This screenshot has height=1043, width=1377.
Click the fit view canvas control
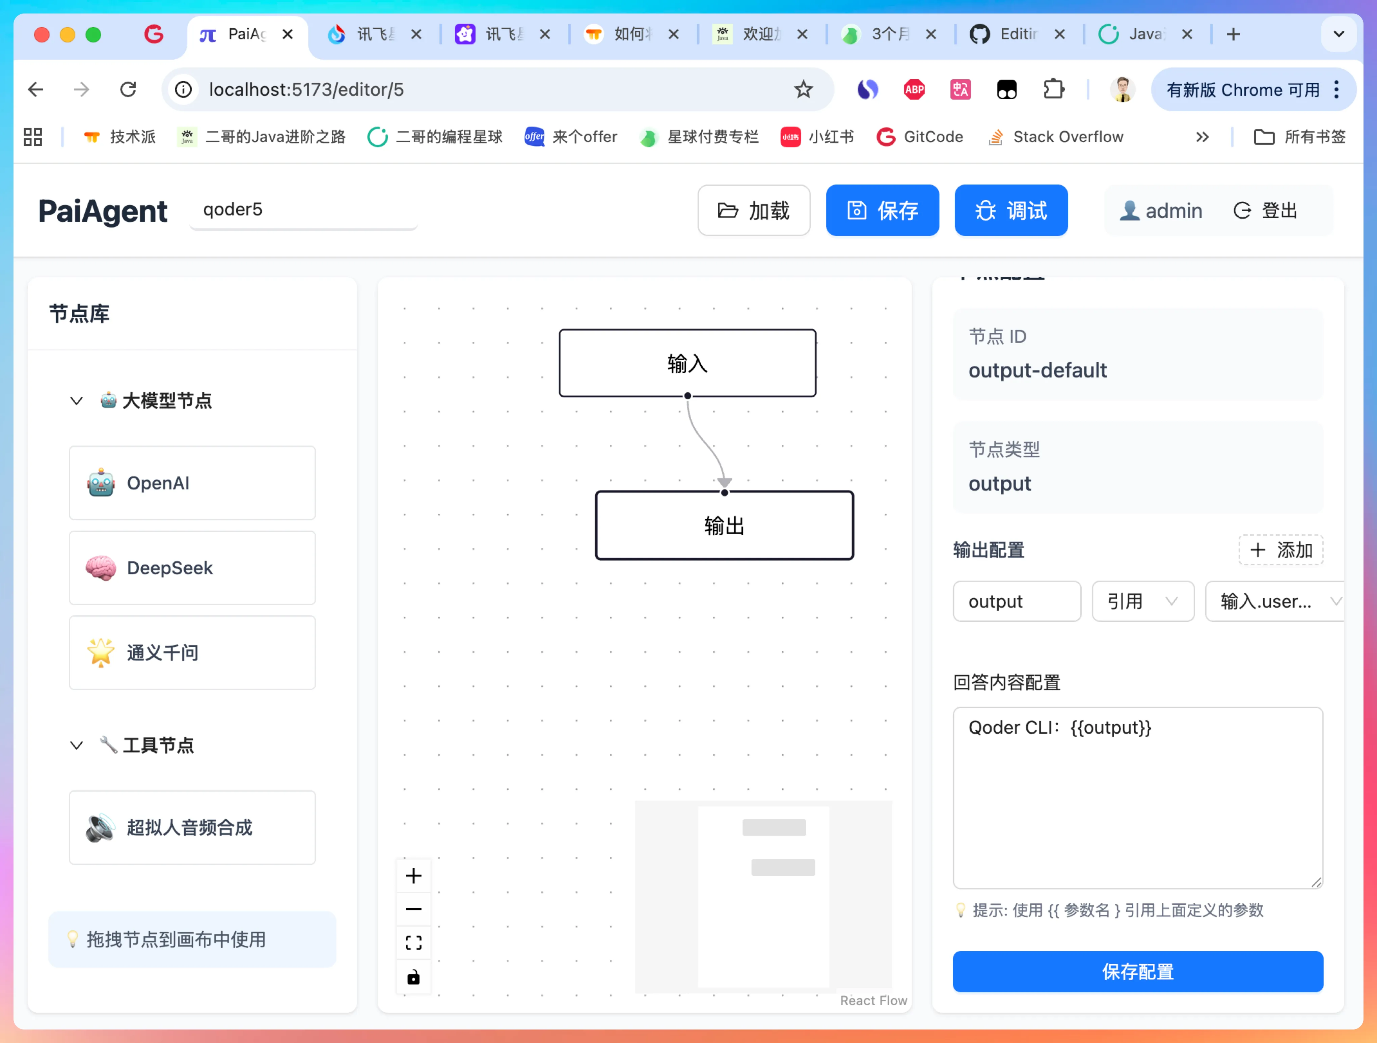pos(413,942)
